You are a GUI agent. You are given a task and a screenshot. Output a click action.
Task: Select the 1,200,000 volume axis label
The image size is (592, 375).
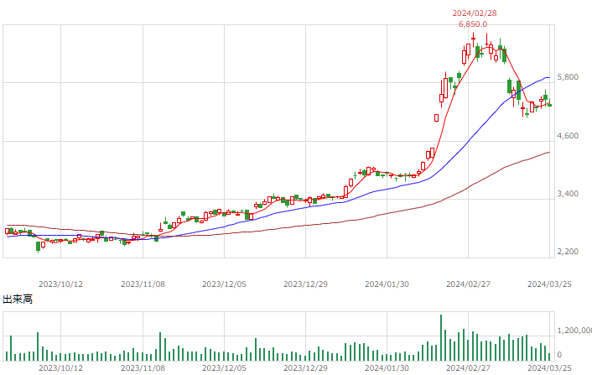574,331
